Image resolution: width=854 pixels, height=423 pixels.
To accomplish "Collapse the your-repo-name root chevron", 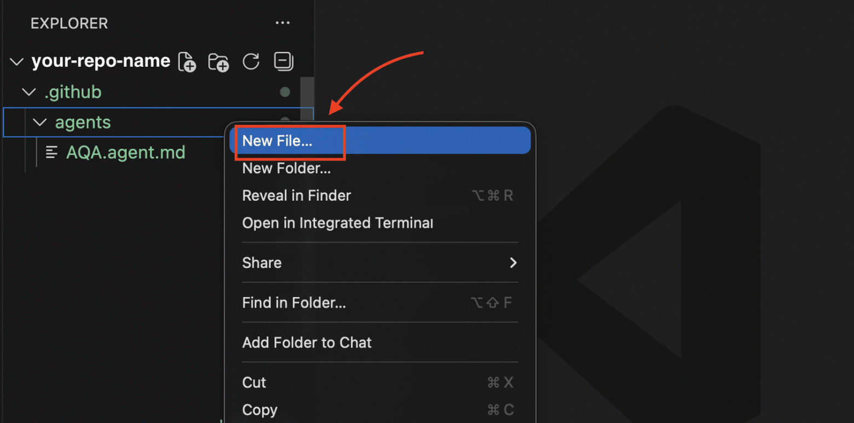I will click(x=16, y=61).
